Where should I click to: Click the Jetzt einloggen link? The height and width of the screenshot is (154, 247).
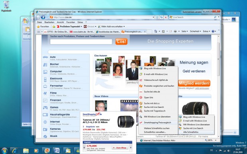tap(202, 88)
